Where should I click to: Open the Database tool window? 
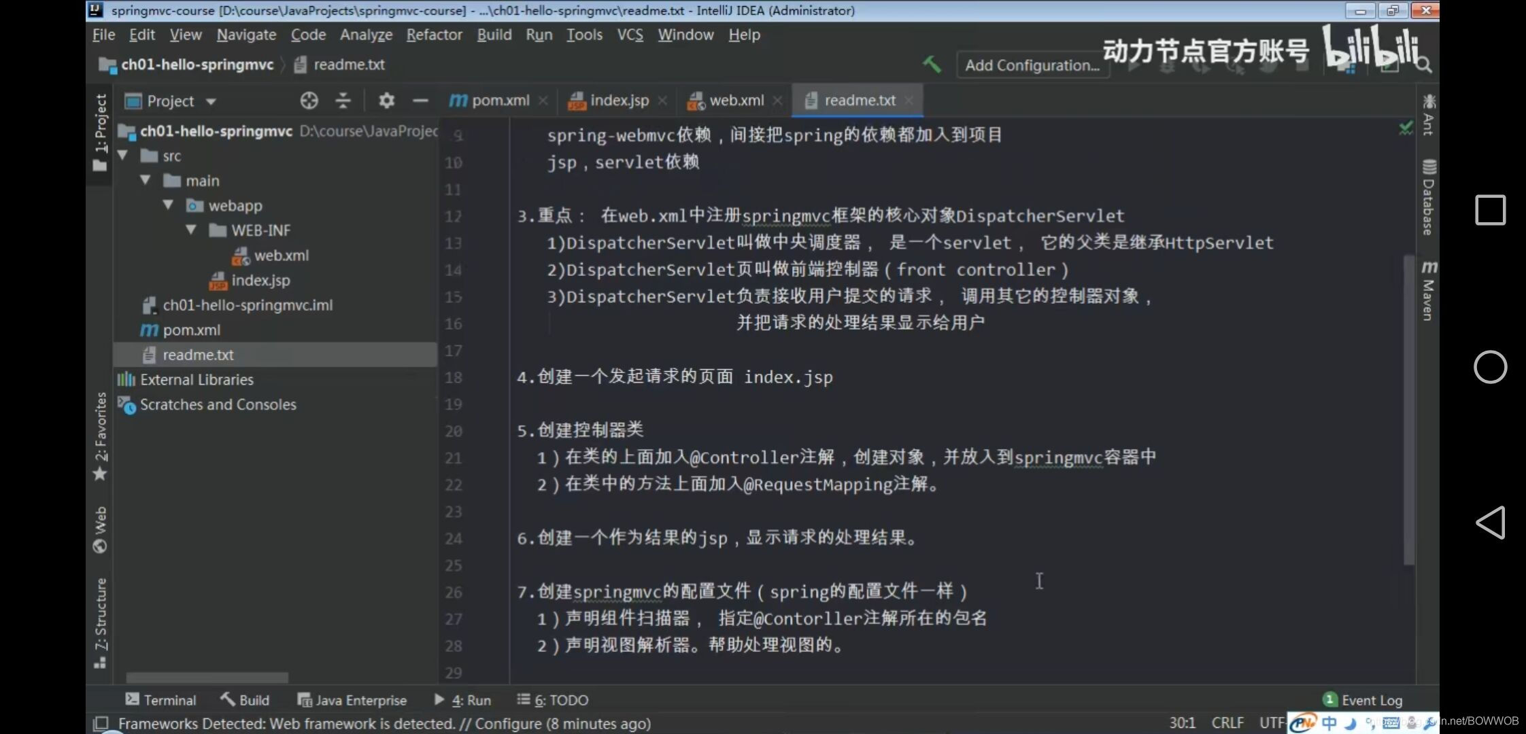tap(1429, 197)
